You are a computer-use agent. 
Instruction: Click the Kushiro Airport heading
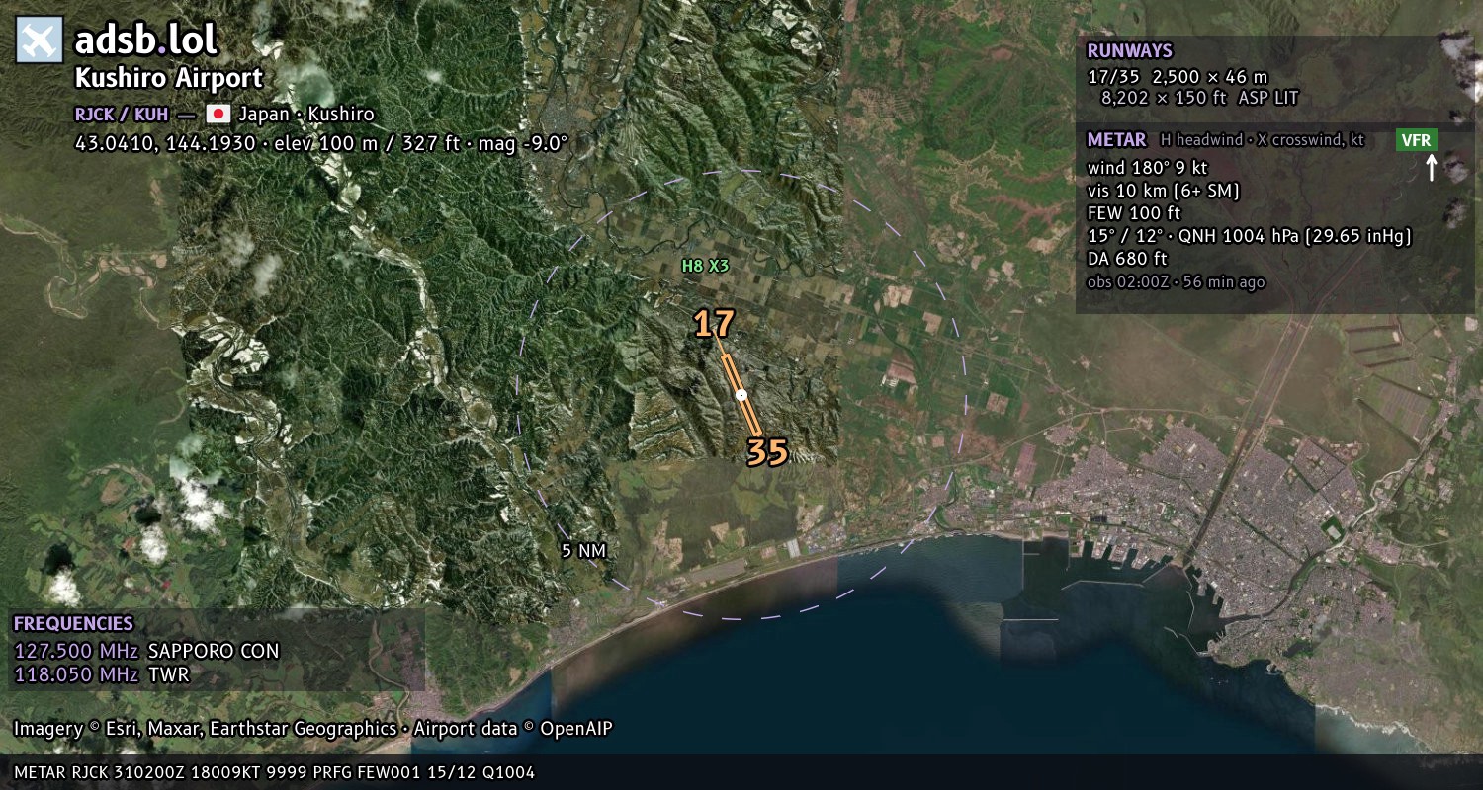[169, 79]
